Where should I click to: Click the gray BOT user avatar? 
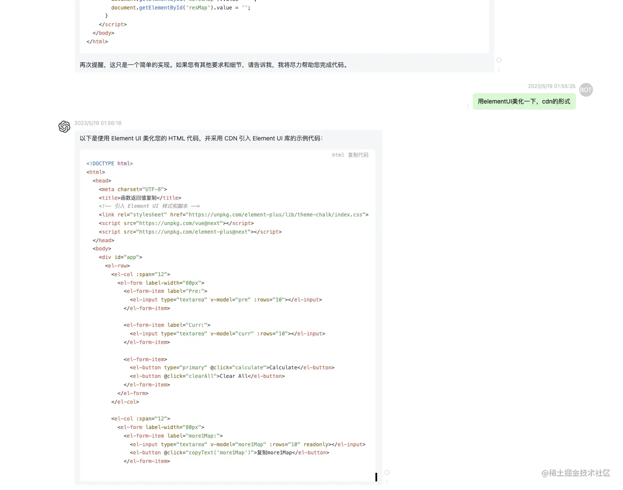[586, 90]
